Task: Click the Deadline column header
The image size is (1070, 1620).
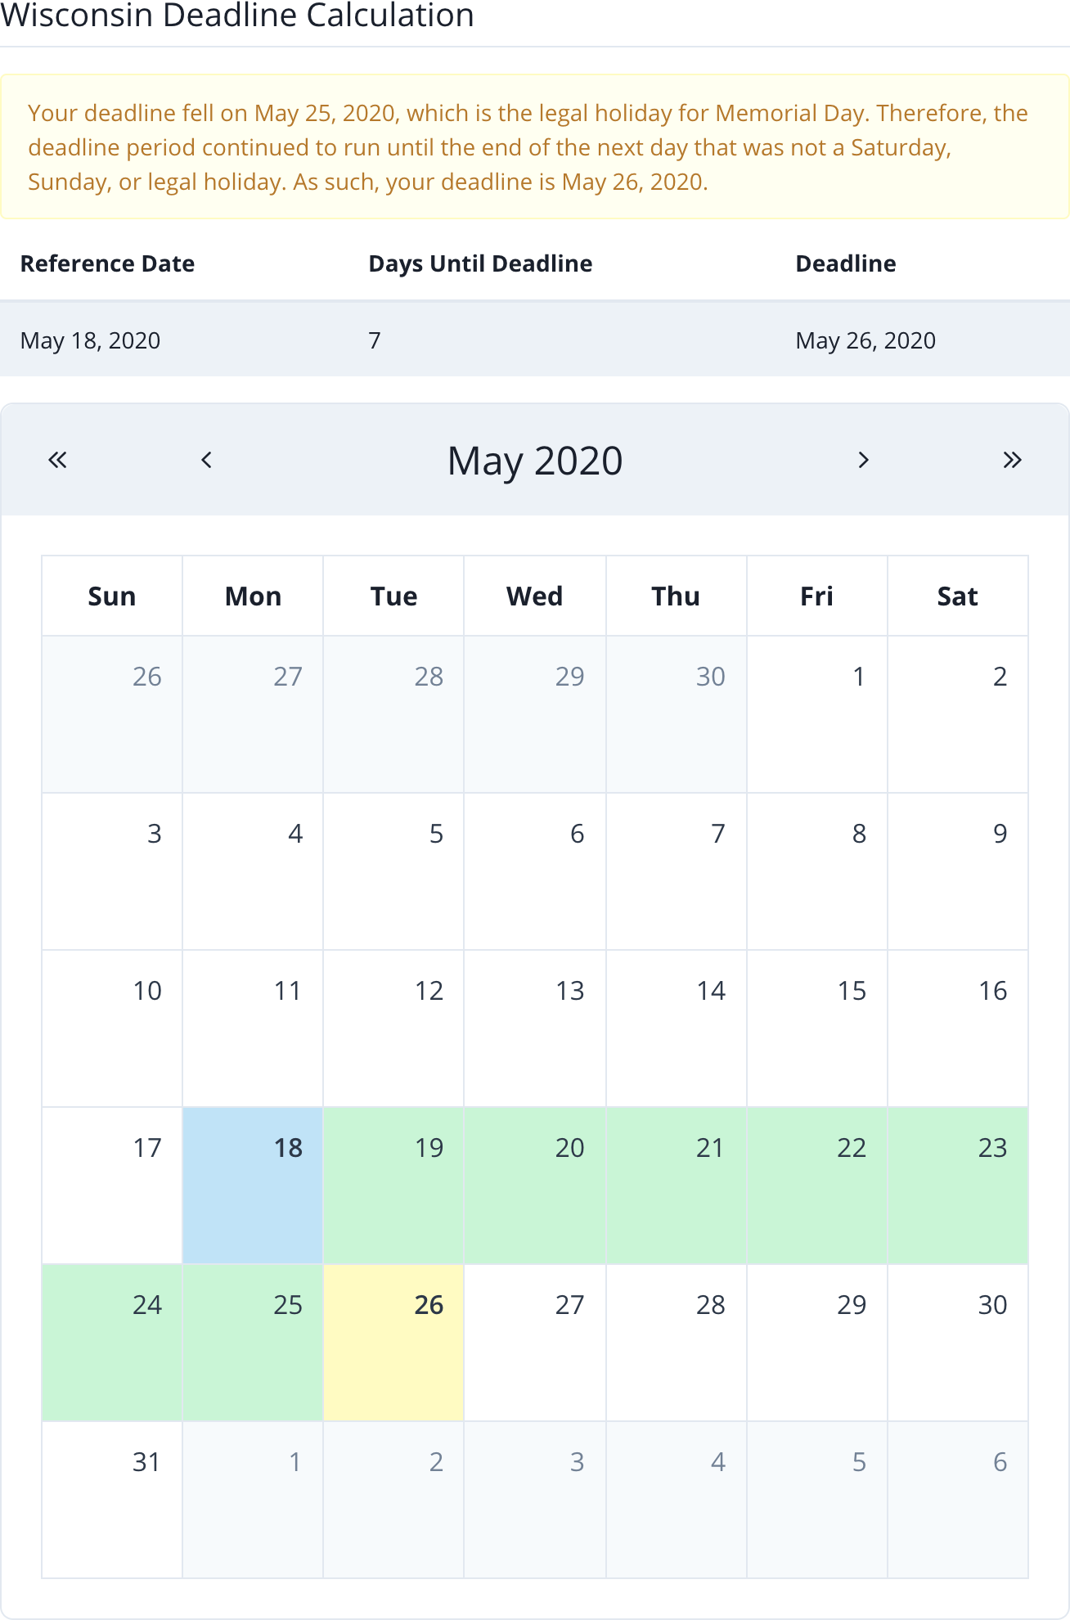Action: [845, 263]
